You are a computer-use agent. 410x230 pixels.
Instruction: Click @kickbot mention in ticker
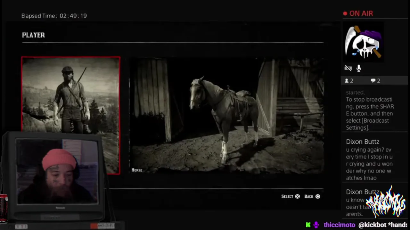[x=372, y=225]
